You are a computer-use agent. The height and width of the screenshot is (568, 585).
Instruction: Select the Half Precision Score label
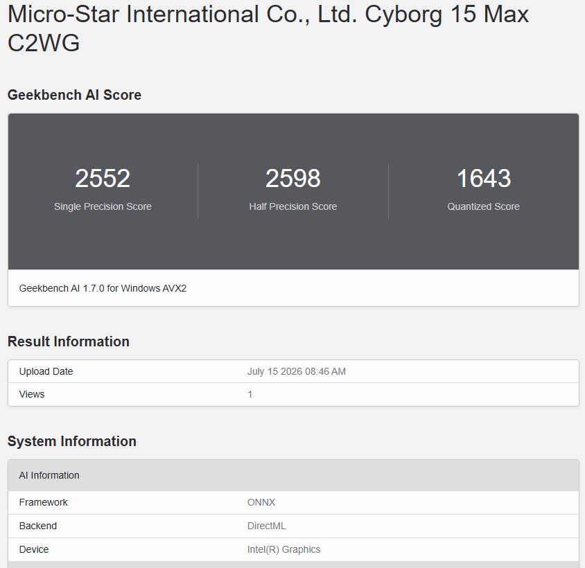pos(293,206)
